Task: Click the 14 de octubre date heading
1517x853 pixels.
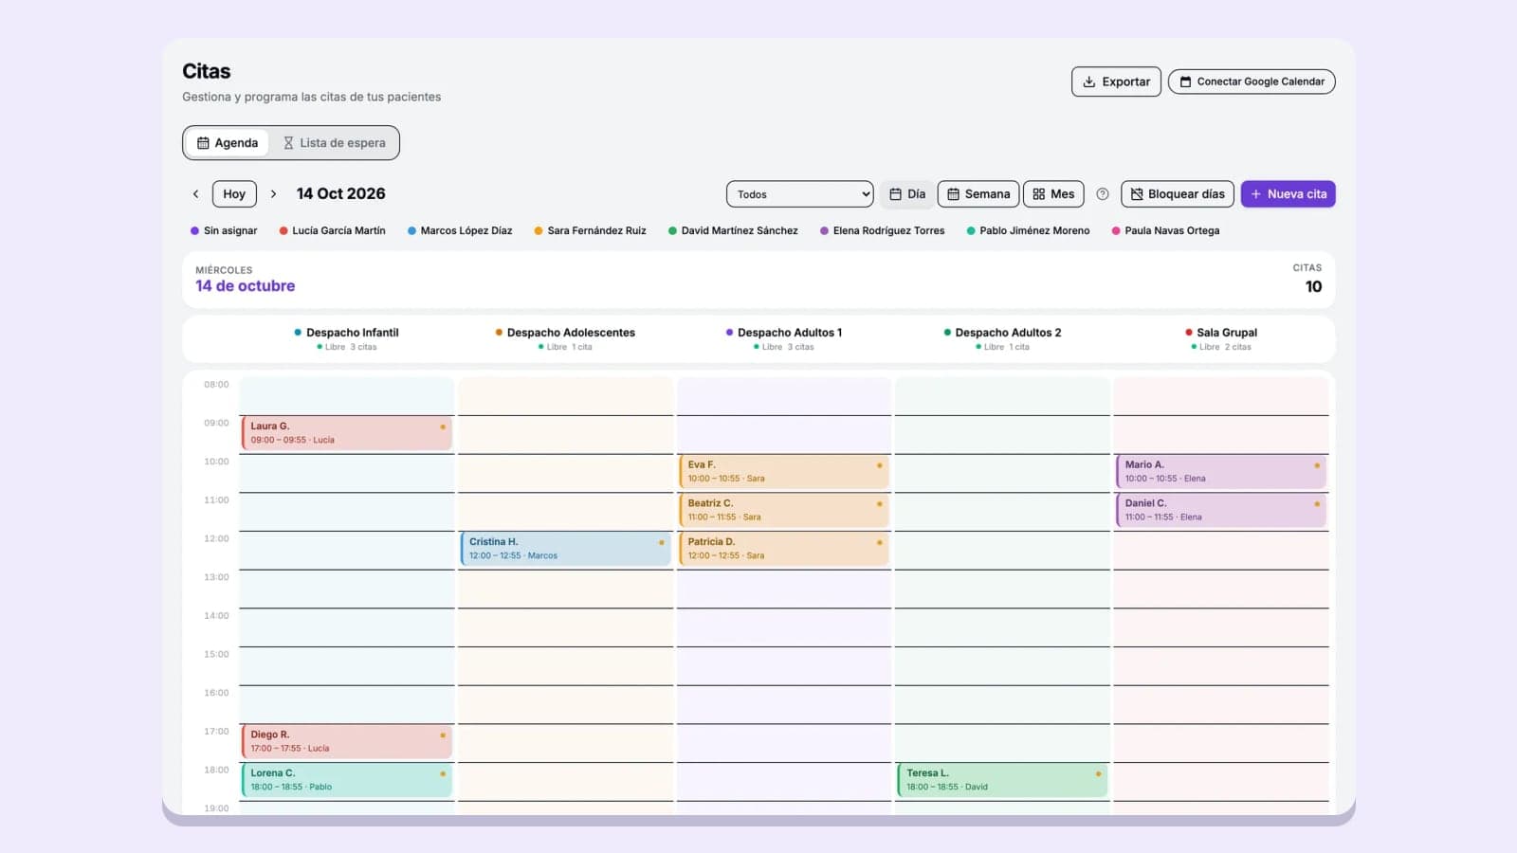Action: [245, 286]
